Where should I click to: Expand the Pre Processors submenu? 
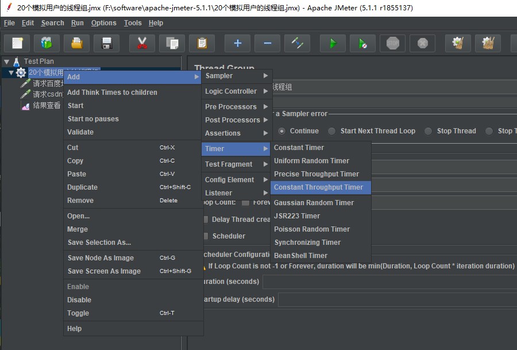(x=237, y=107)
